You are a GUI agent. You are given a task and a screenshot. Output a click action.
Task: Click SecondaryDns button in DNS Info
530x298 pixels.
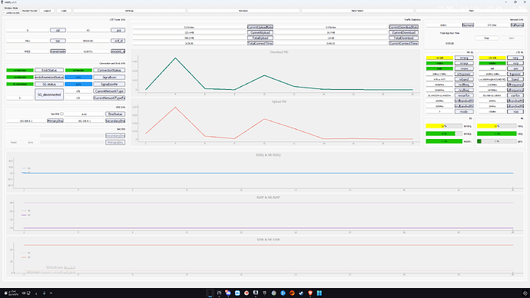click(x=115, y=121)
